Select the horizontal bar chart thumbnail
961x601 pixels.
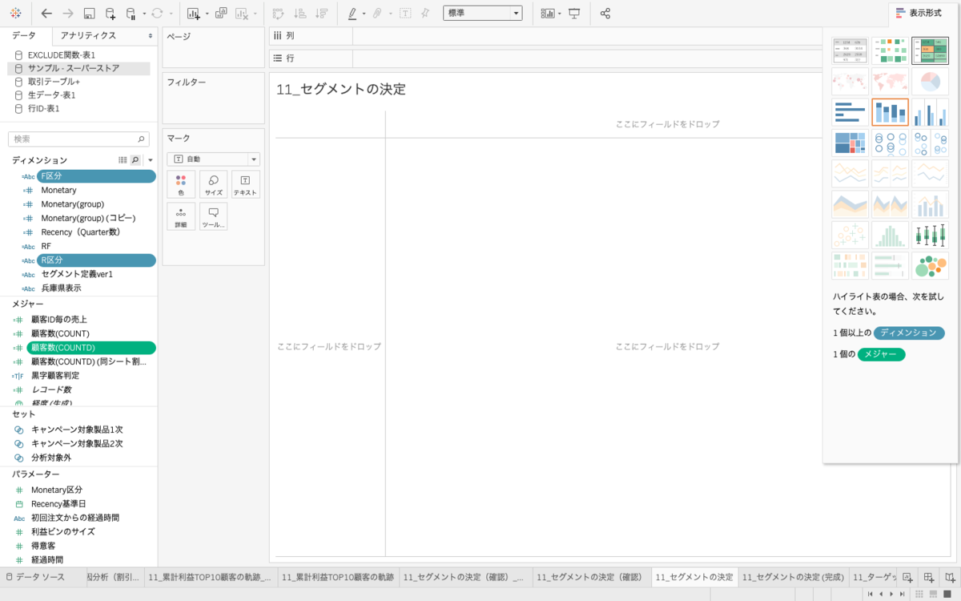click(x=850, y=112)
